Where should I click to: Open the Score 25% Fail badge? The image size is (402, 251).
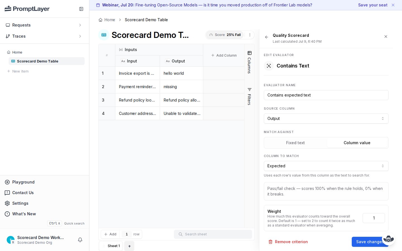pyautogui.click(x=225, y=35)
